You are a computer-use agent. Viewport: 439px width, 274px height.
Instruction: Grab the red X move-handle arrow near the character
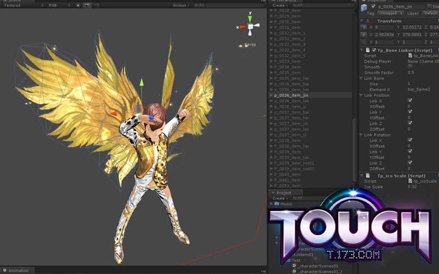[x=114, y=113]
